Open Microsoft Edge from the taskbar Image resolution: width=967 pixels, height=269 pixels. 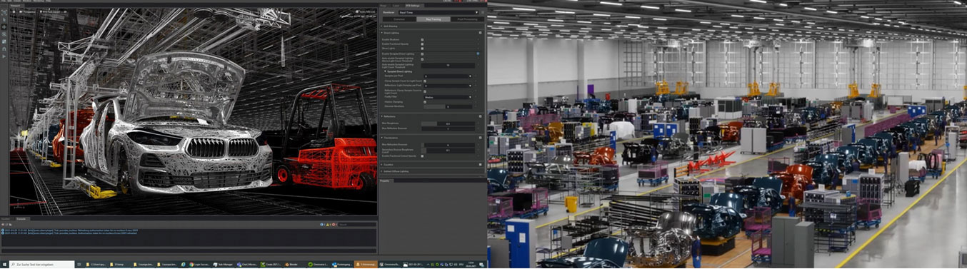(183, 264)
